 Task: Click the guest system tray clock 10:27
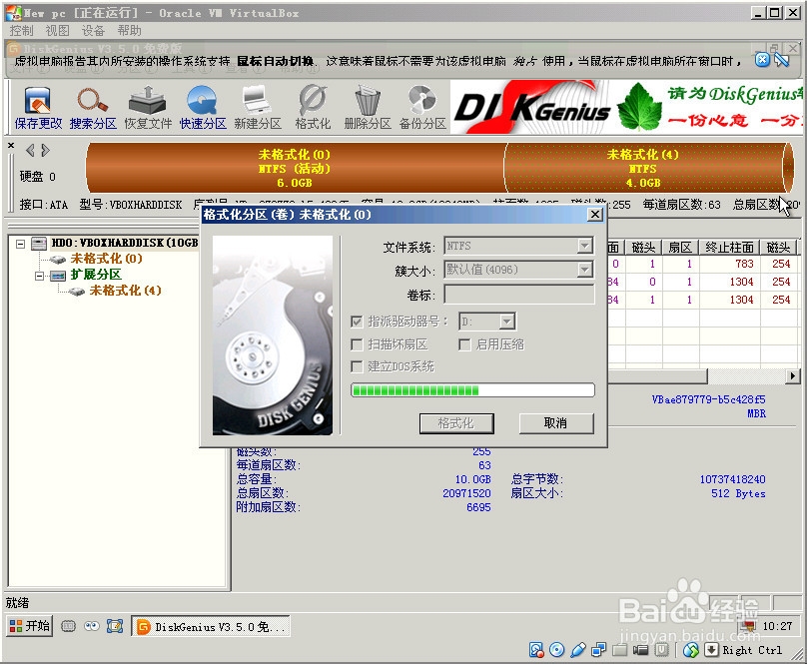pos(777,626)
